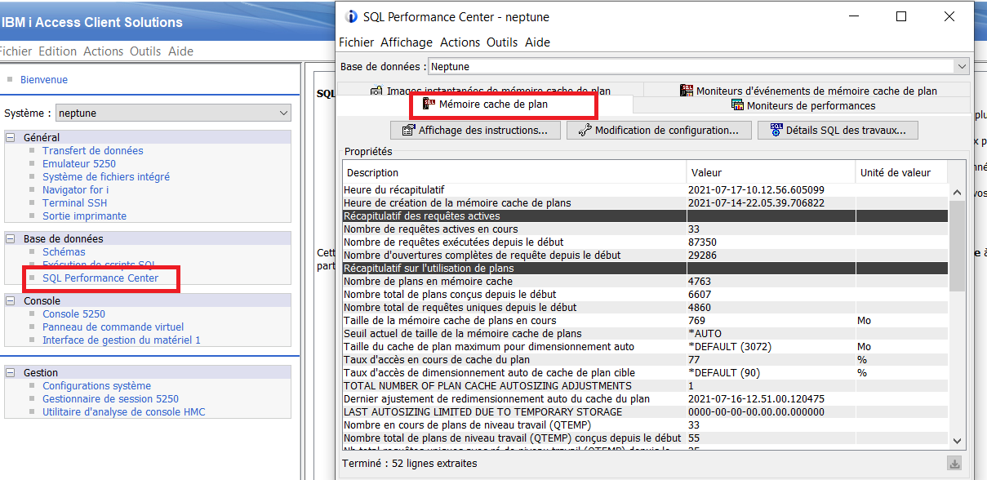Open Exécution de scripts SQL link
Viewport: 987px width, 480px height.
pos(99,264)
